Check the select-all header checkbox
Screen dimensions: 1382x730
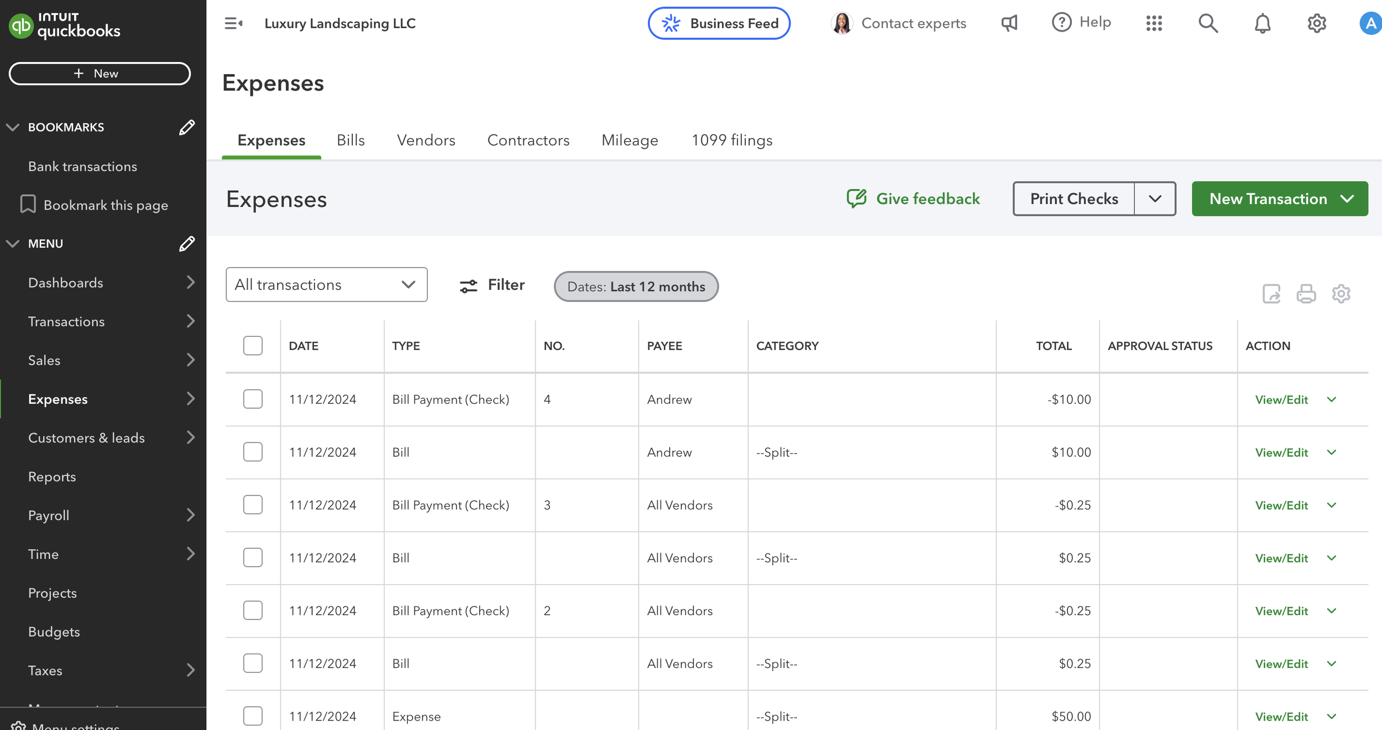(253, 346)
